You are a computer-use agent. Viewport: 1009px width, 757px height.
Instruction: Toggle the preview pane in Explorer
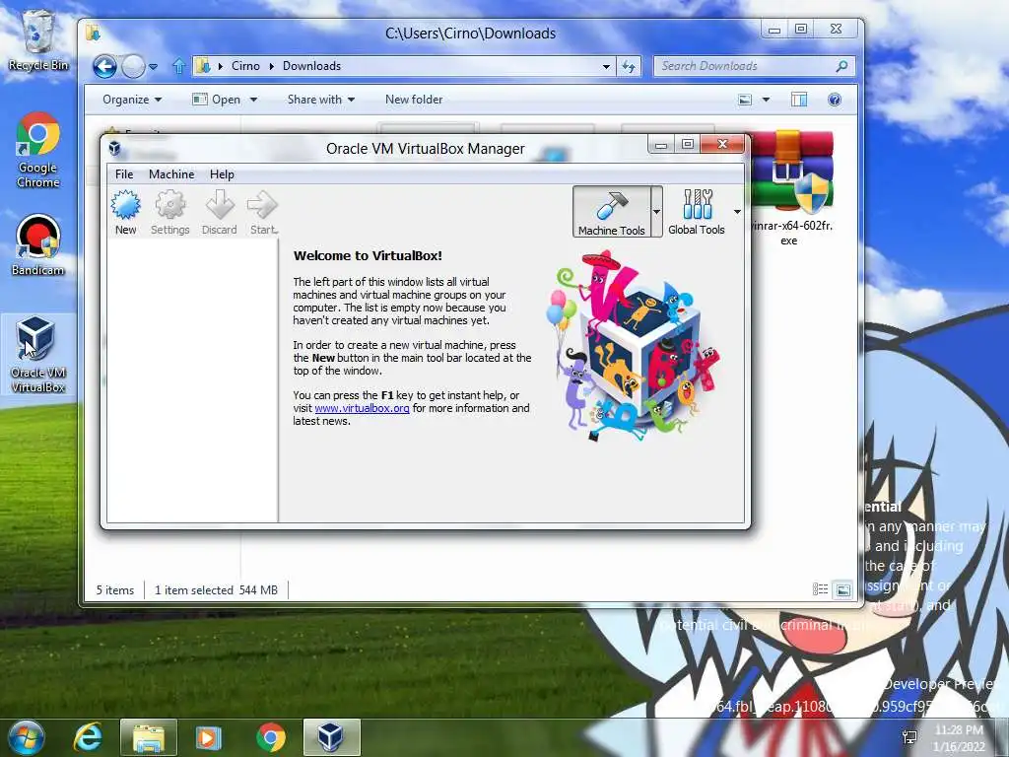(x=799, y=100)
